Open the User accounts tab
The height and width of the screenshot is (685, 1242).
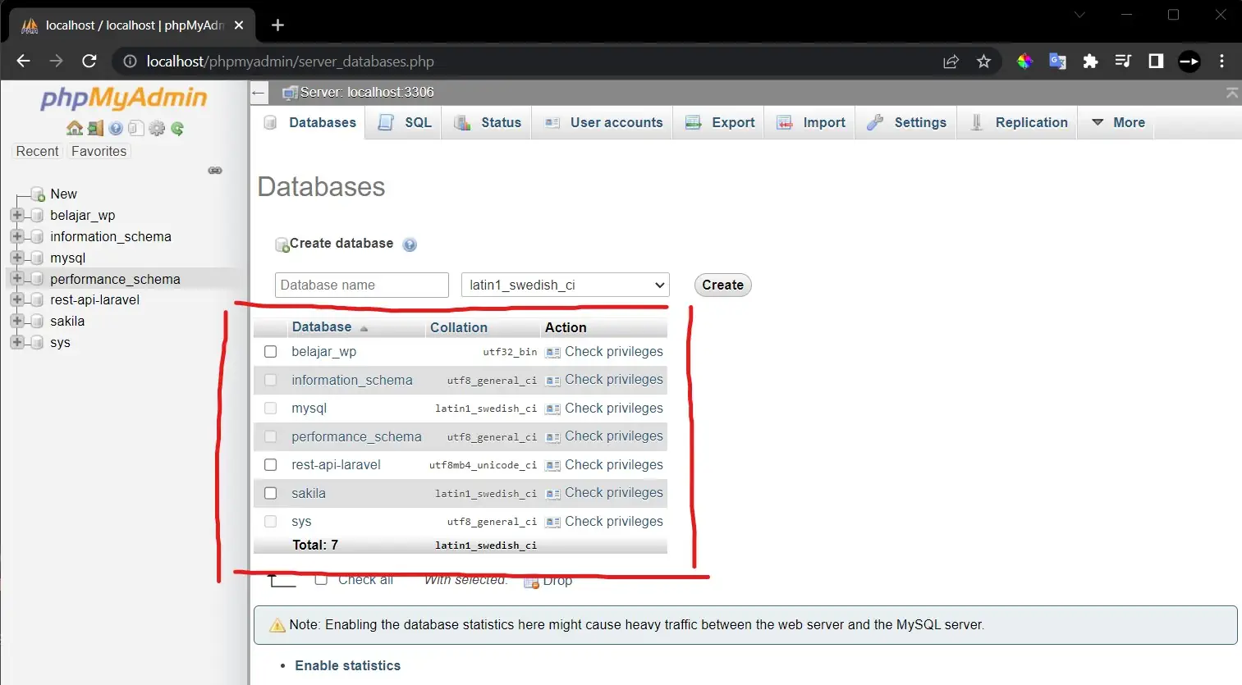[603, 122]
